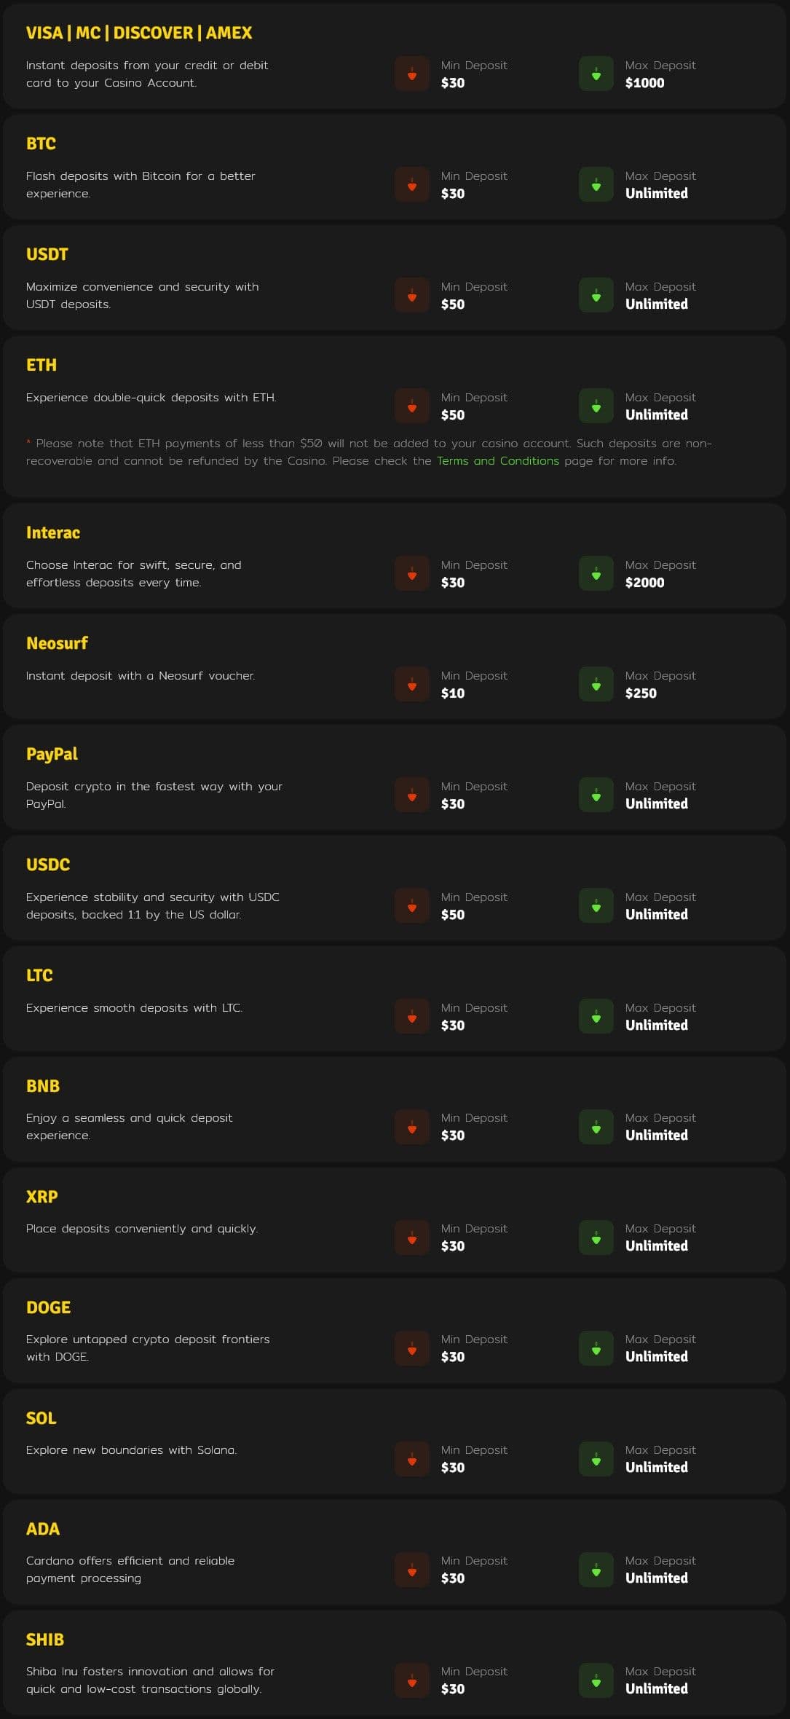Viewport: 790px width, 1719px height.
Task: Click the green deposit icon for USDC
Action: tap(596, 905)
